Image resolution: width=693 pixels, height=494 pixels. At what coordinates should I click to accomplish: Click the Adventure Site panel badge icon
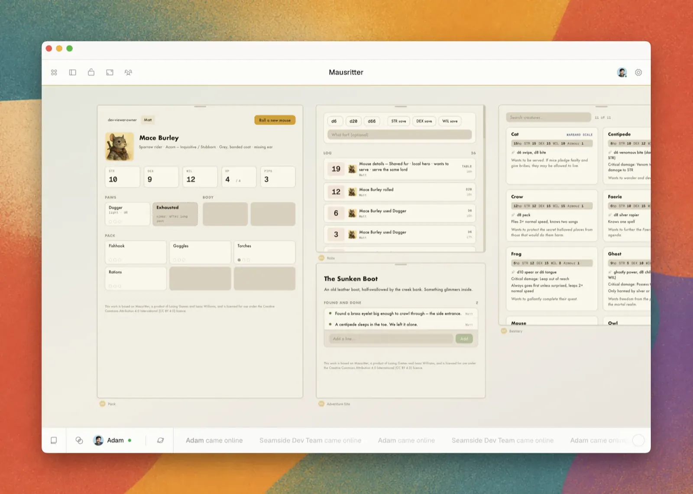click(321, 404)
